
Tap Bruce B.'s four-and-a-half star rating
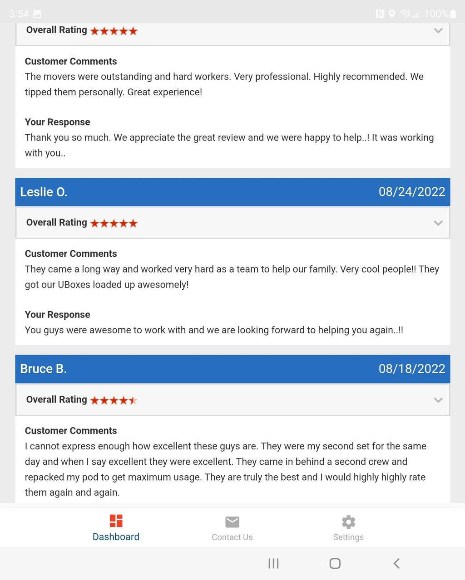pyautogui.click(x=114, y=400)
